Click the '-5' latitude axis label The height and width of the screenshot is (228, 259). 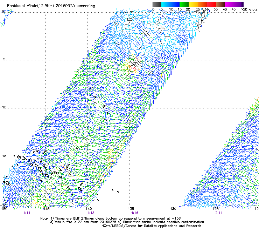[3, 59]
